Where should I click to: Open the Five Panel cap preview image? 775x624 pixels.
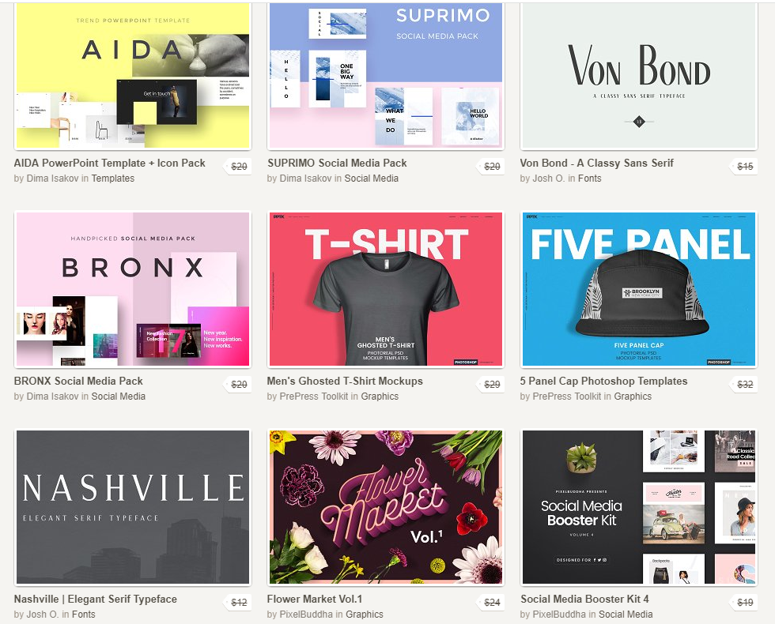(639, 289)
